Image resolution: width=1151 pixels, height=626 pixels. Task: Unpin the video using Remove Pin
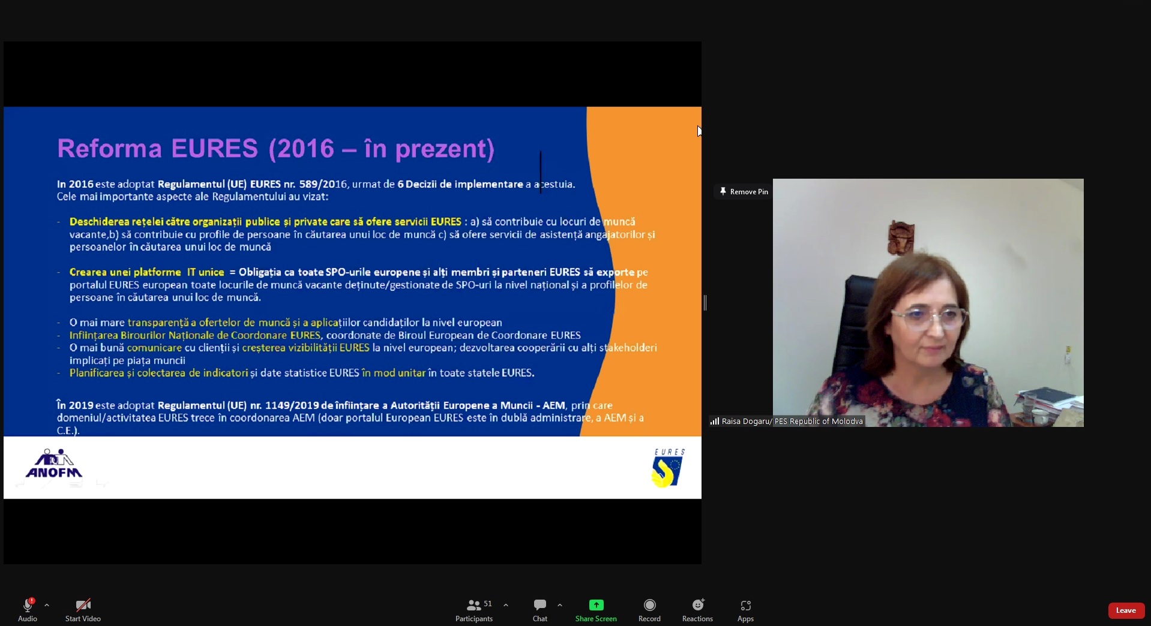pyautogui.click(x=744, y=192)
